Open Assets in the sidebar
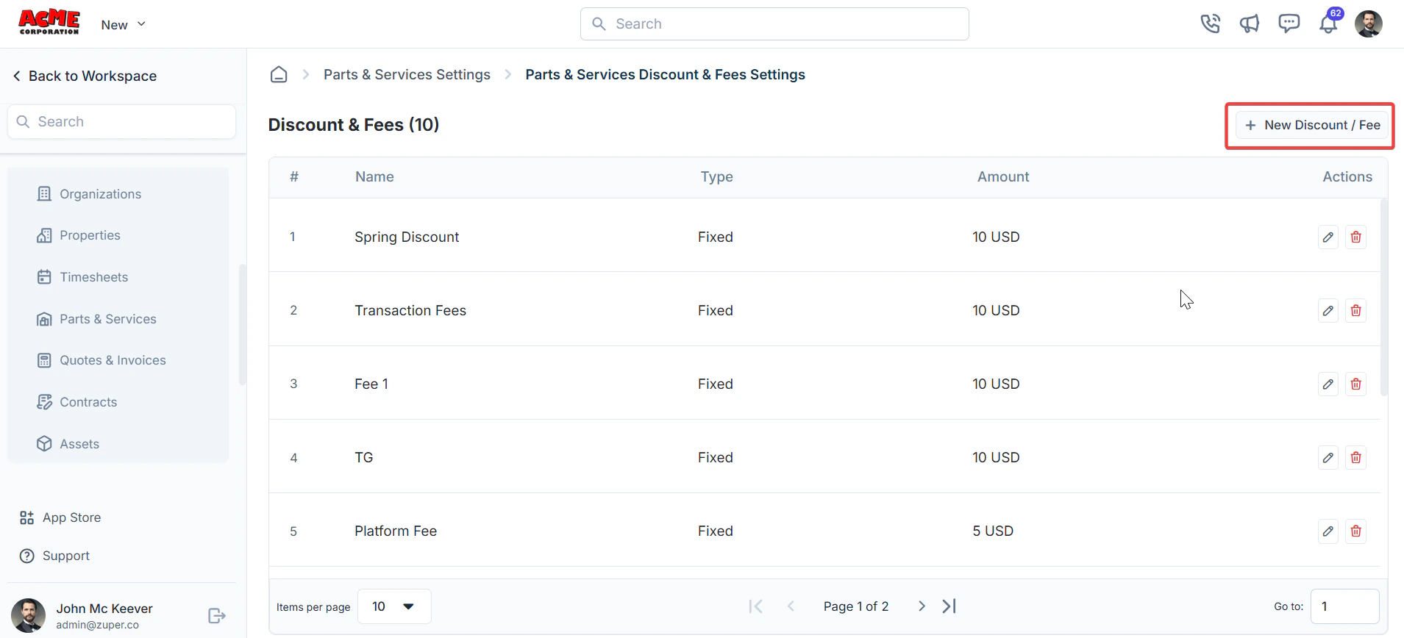The height and width of the screenshot is (638, 1404). 68,444
